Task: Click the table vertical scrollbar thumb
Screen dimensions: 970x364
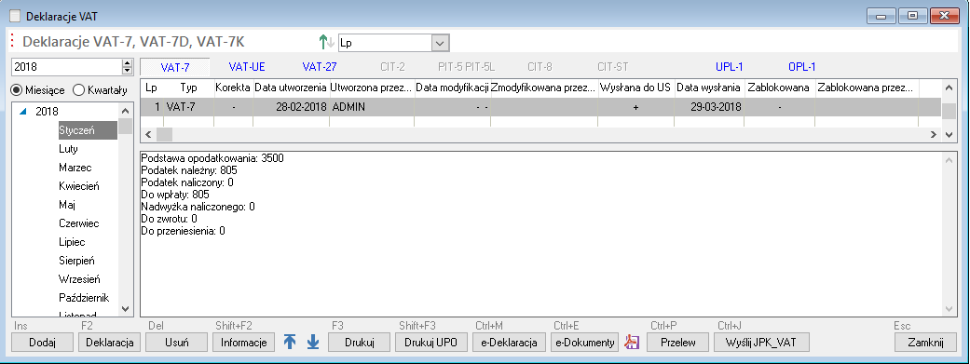Action: click(949, 111)
